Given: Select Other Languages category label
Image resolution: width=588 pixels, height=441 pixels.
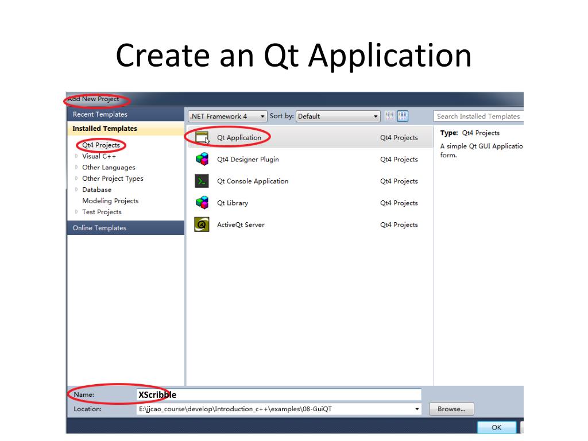Looking at the screenshot, I should click(x=109, y=167).
